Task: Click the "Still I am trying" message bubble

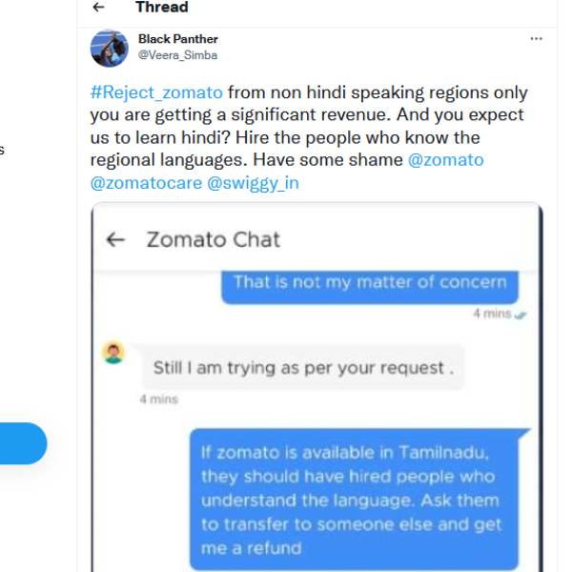Action: 303,368
